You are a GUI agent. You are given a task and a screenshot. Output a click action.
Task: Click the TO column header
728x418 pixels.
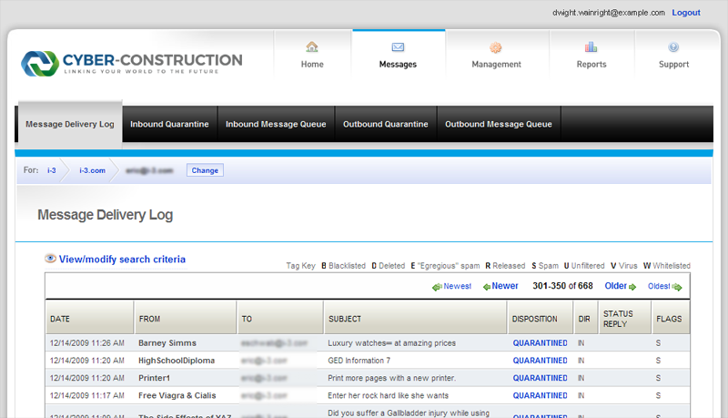tap(280, 317)
